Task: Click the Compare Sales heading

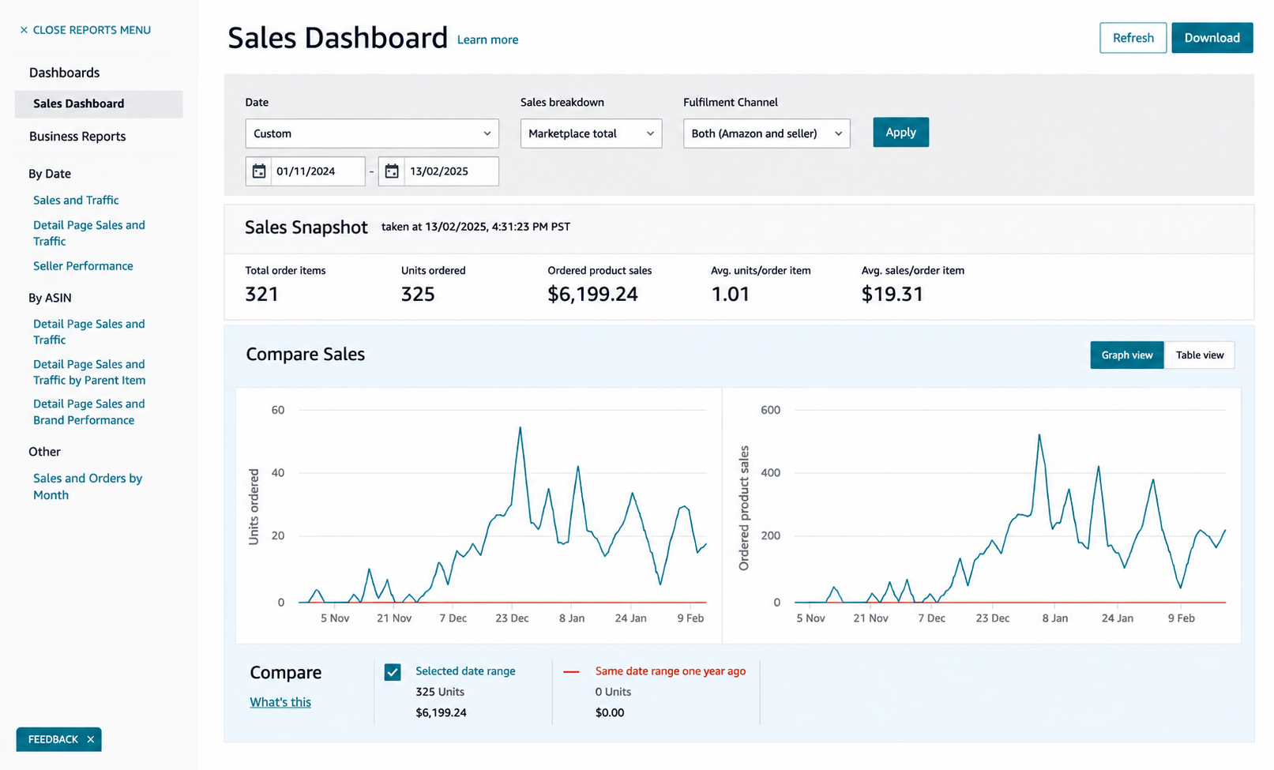Action: click(306, 355)
